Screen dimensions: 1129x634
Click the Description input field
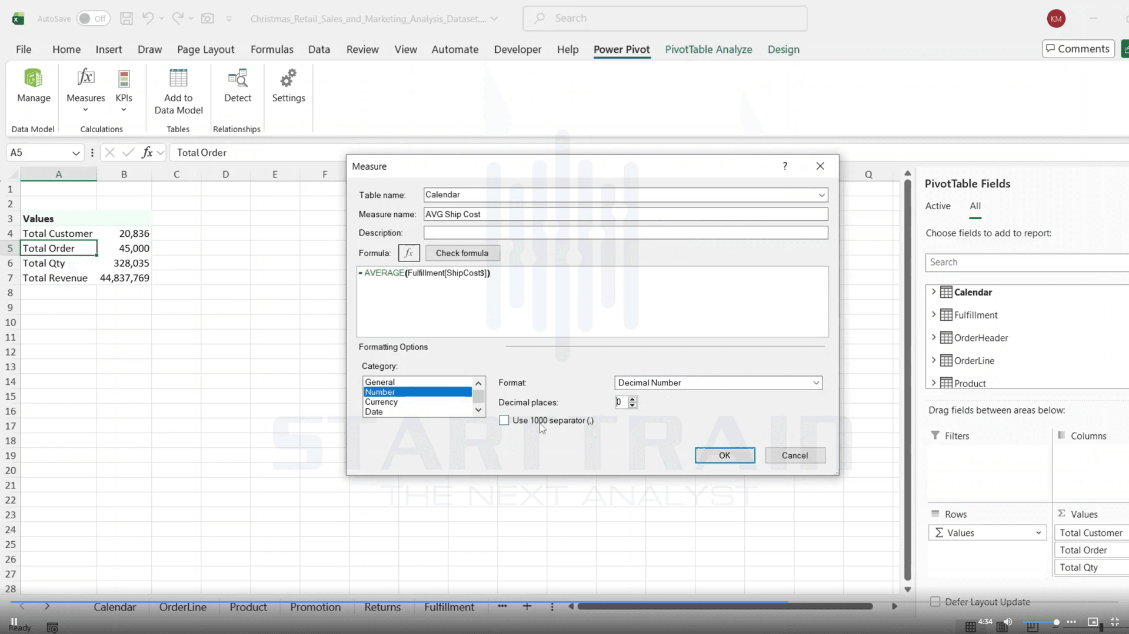click(x=625, y=233)
